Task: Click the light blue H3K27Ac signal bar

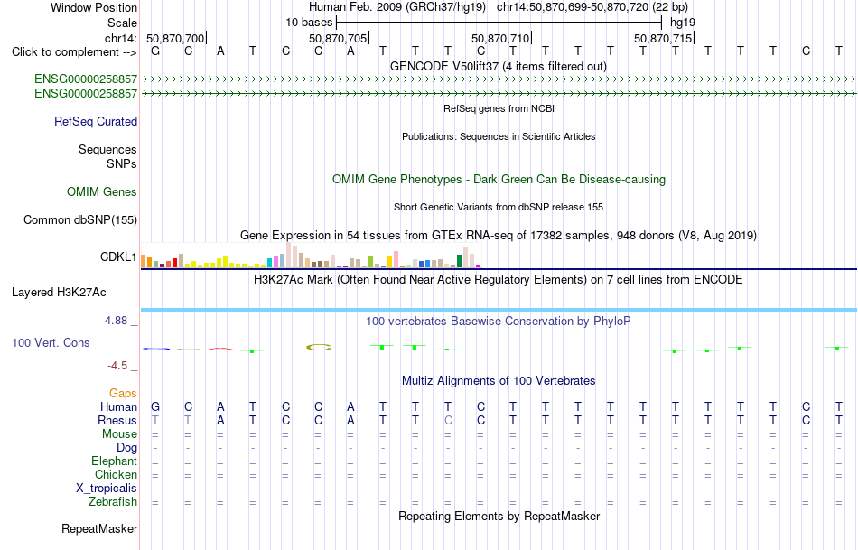Action: point(499,311)
